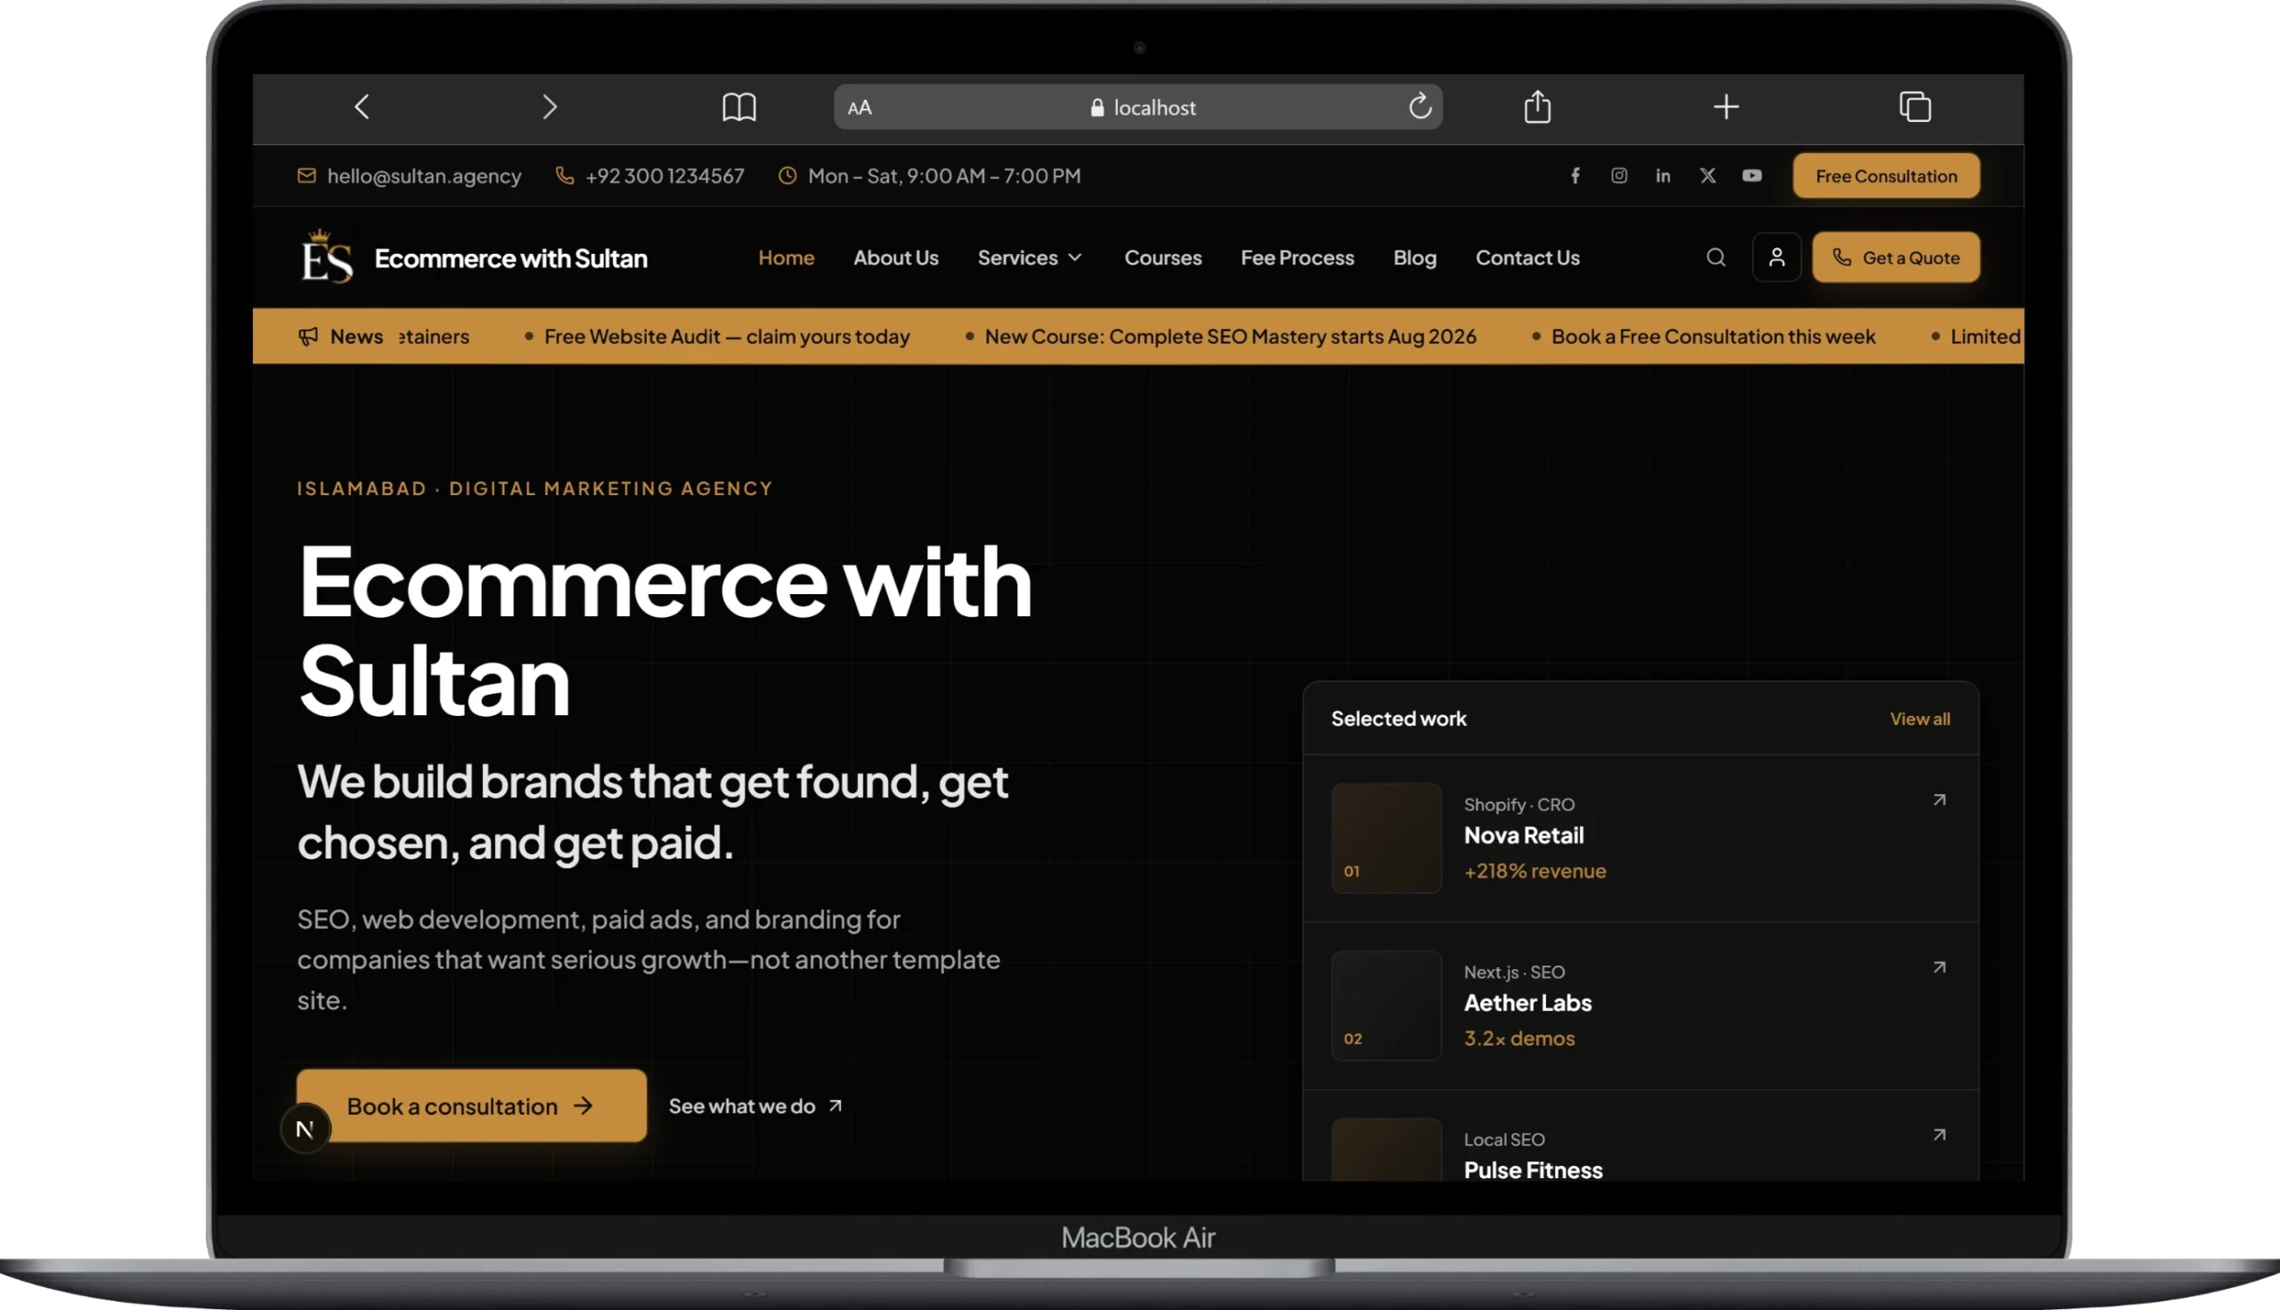Open the Fee Process nav item
This screenshot has width=2280, height=1310.
1297,257
